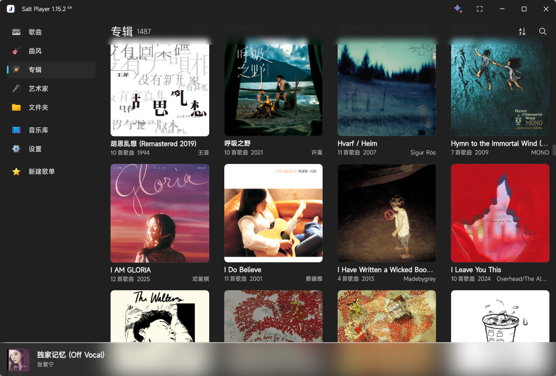This screenshot has width=556, height=376.
Task: Click the I Have Written a Wicked Boo… title
Action: (x=385, y=270)
